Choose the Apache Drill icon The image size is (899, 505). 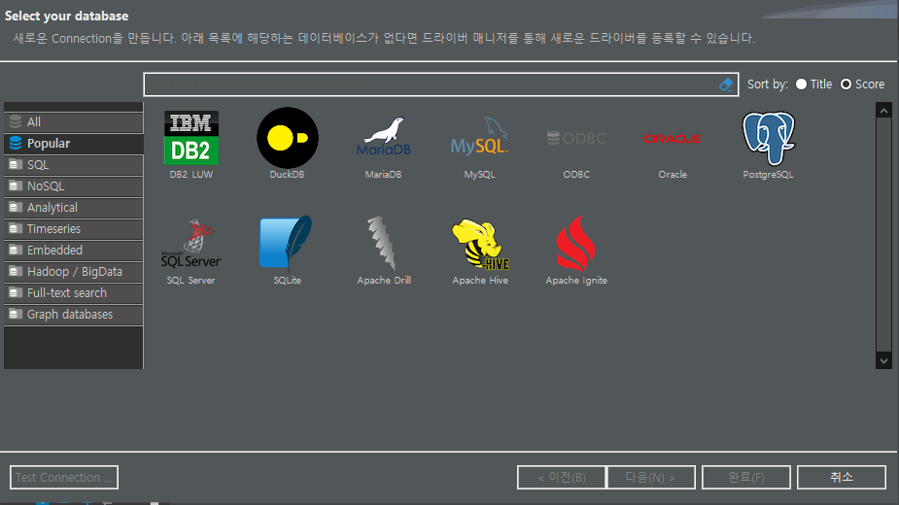382,243
